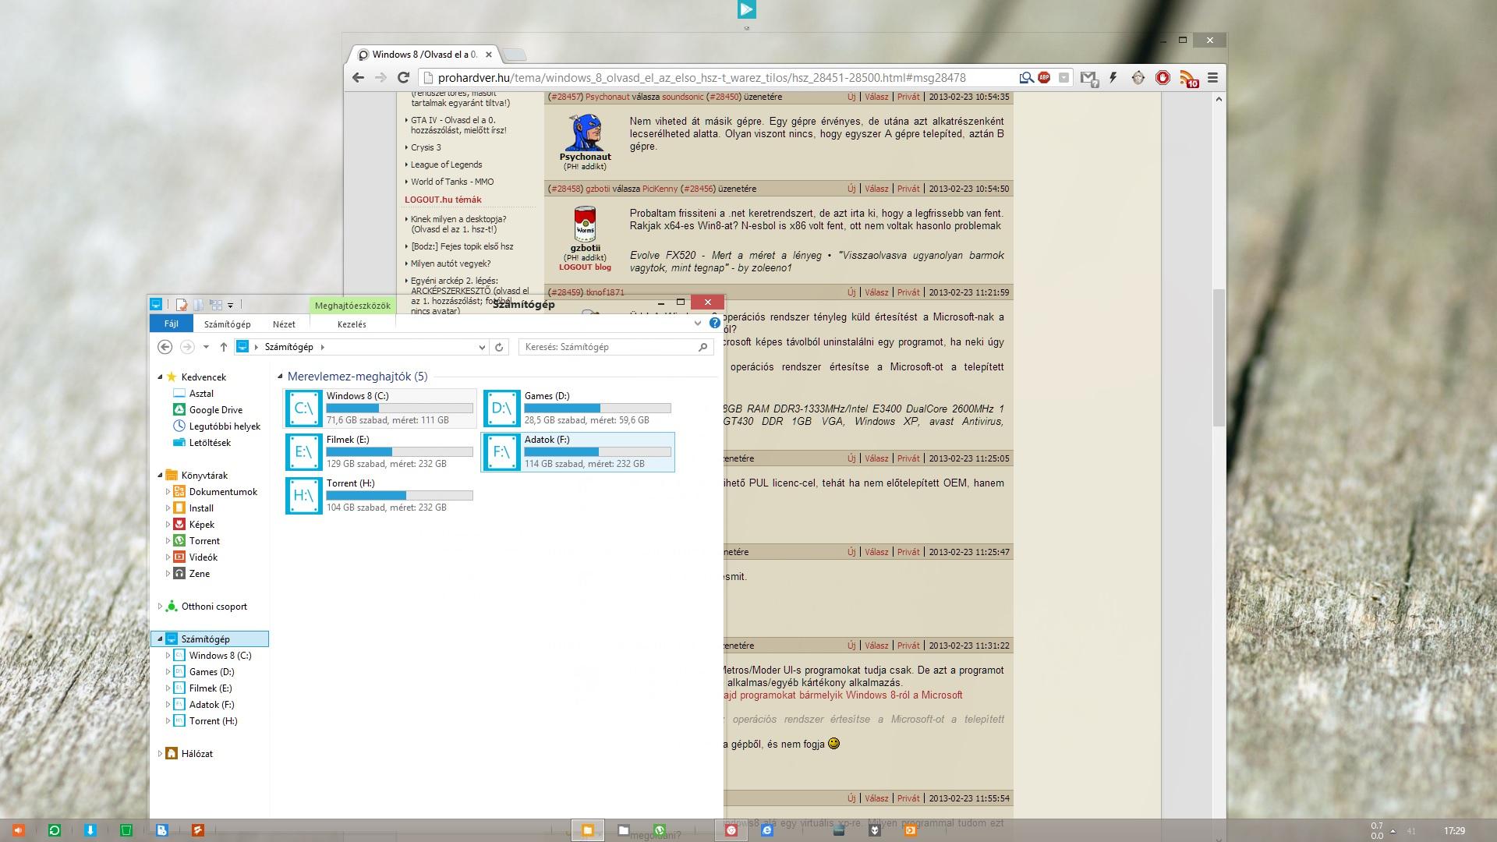The width and height of the screenshot is (1497, 842).
Task: Go forward in Chrome
Action: (380, 77)
